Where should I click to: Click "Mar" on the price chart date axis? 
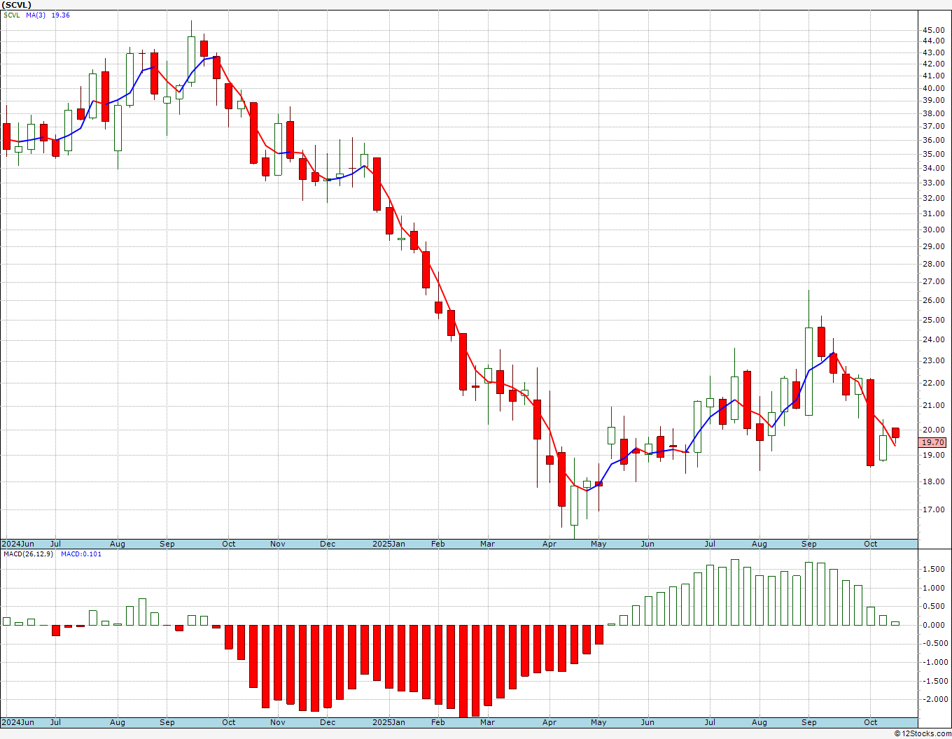(487, 544)
